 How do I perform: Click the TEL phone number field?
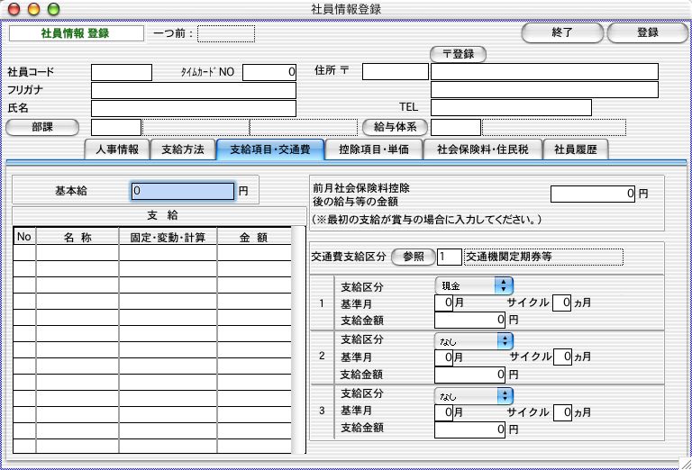pos(510,108)
